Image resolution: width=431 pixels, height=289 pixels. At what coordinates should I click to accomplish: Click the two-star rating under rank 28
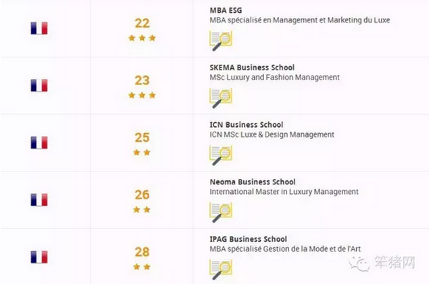click(142, 267)
